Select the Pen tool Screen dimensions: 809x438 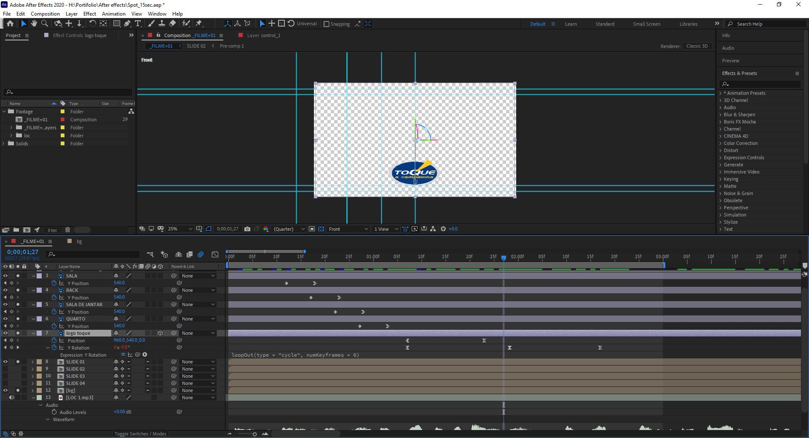(x=127, y=24)
